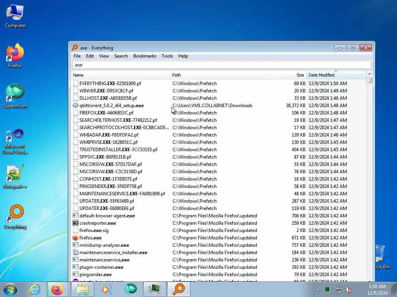This screenshot has width=397, height=297.
Task: Open the Edit menu
Action: coord(90,56)
